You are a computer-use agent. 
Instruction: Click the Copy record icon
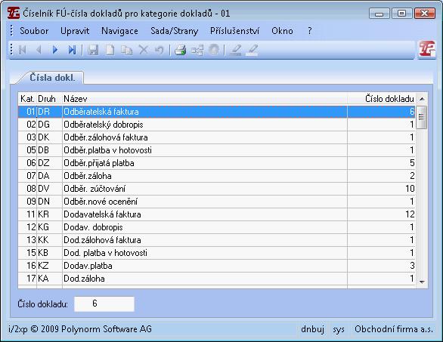click(x=126, y=51)
